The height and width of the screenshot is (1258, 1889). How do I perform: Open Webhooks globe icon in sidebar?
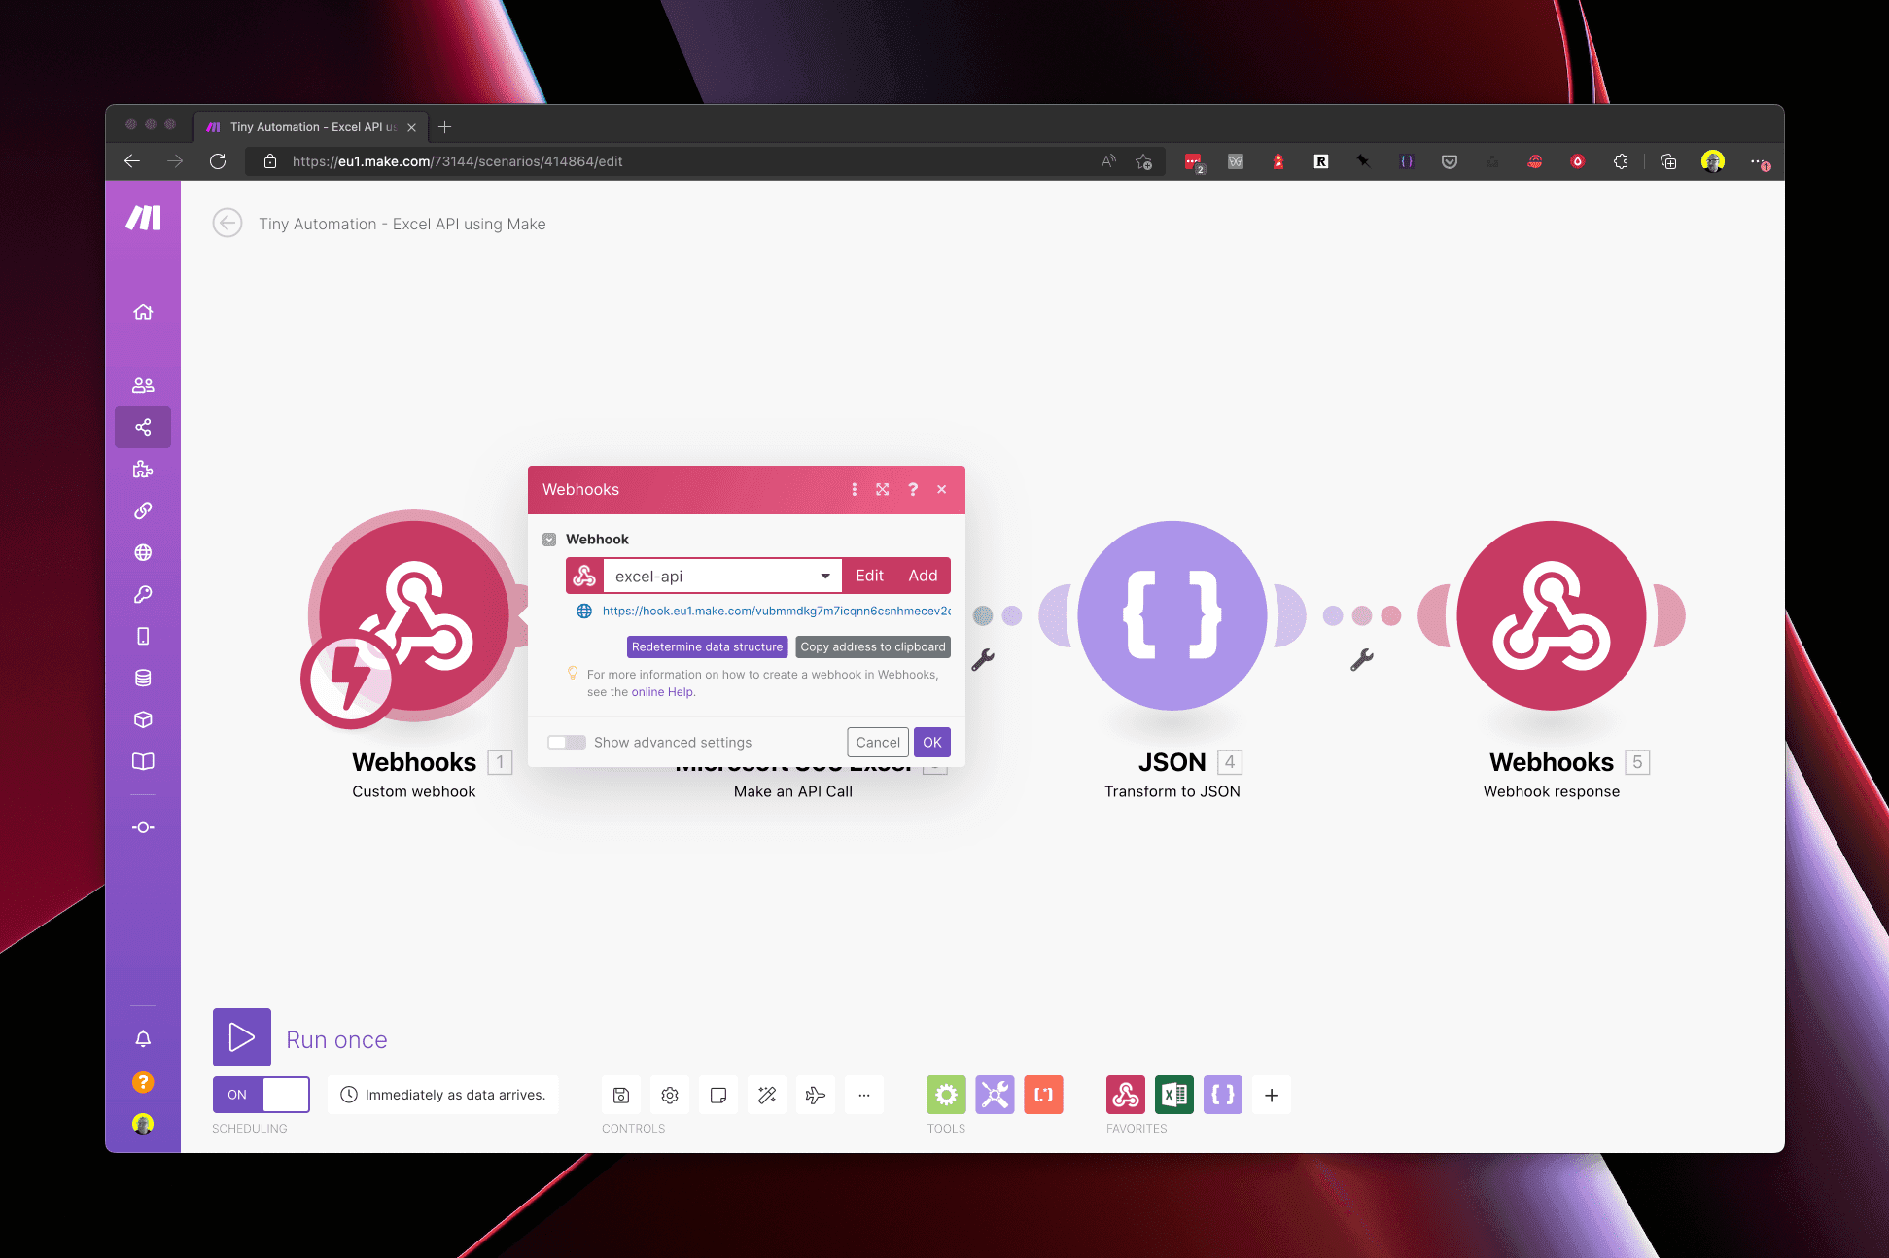(x=143, y=552)
